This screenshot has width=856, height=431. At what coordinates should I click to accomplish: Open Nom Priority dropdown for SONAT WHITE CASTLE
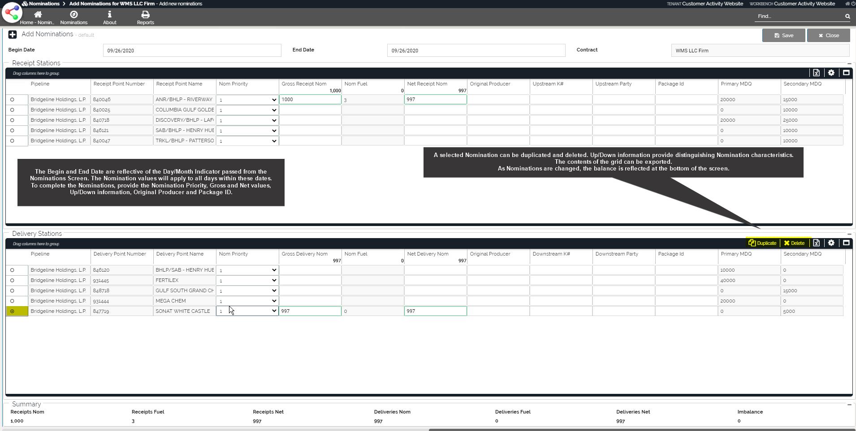(x=247, y=311)
